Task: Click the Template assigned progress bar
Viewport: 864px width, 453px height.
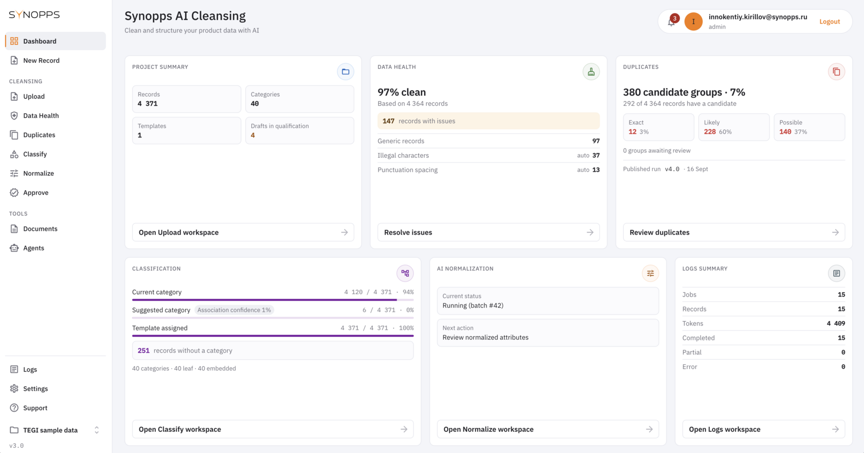Action: click(273, 335)
